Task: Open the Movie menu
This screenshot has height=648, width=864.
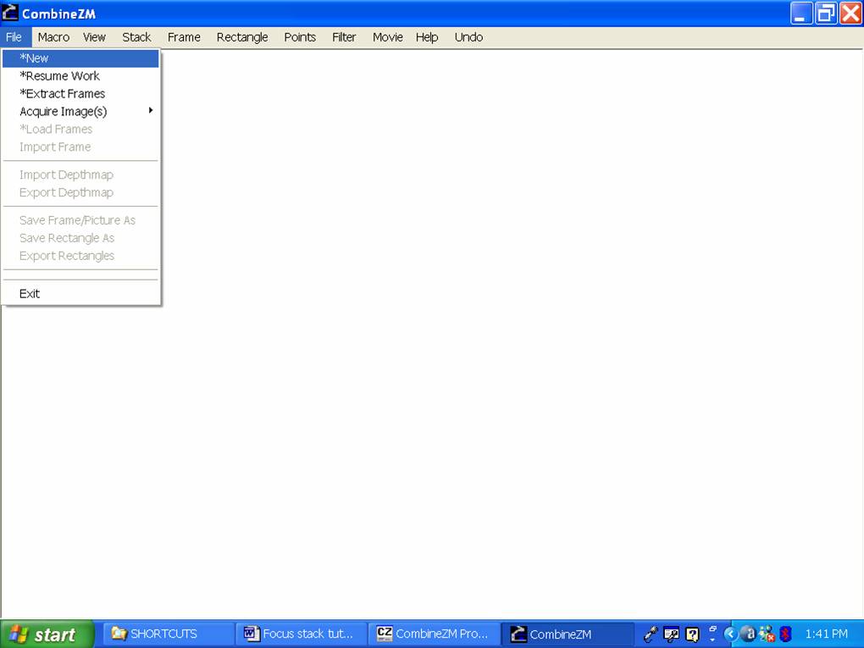Action: 387,37
